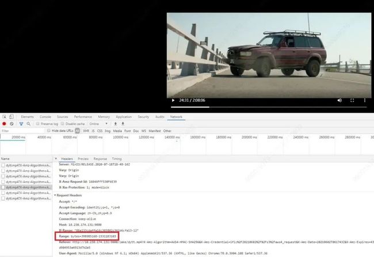
Task: Click the 140000 ms timeline marker
Action: click(x=172, y=137)
